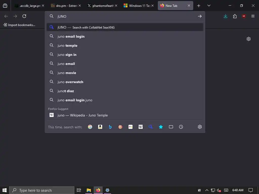
Task: Open the uBlock Origin extension icon
Action: [x=244, y=16]
